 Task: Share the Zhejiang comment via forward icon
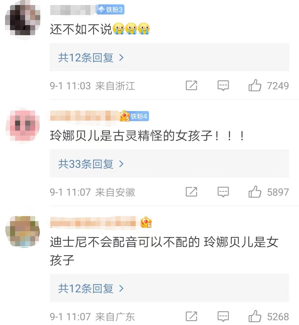[x=191, y=85]
